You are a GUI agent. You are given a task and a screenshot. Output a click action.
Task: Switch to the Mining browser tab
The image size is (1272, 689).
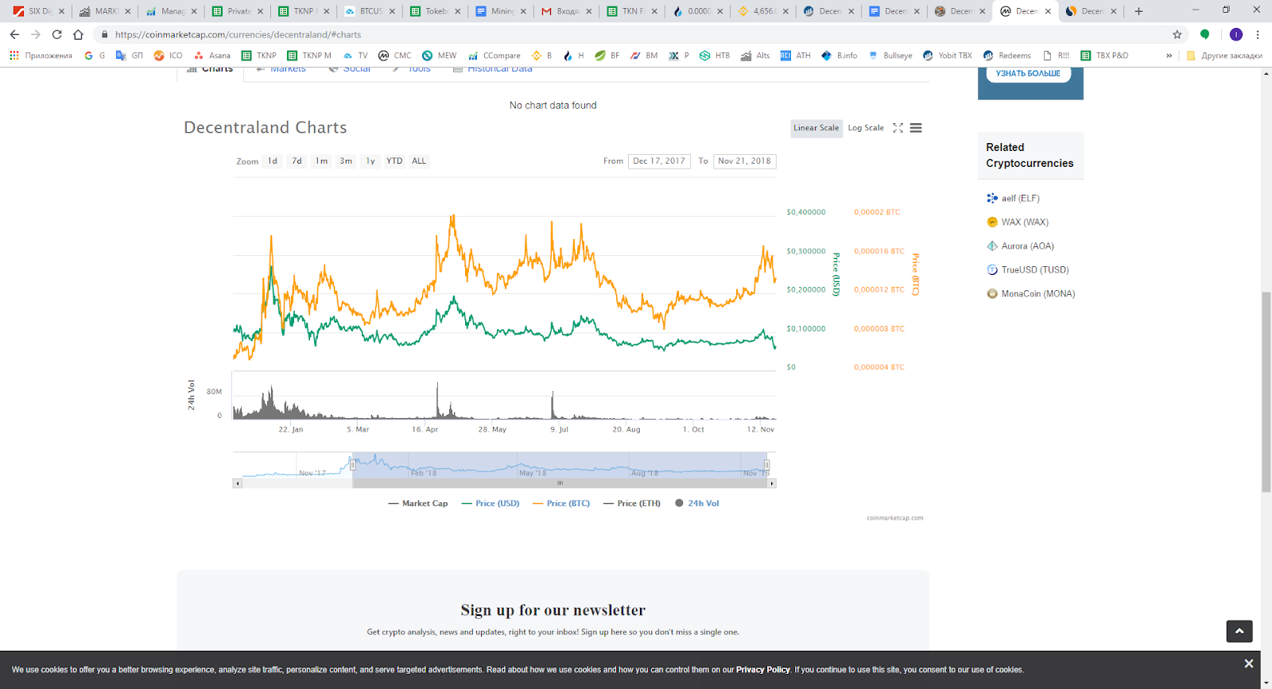tap(501, 11)
